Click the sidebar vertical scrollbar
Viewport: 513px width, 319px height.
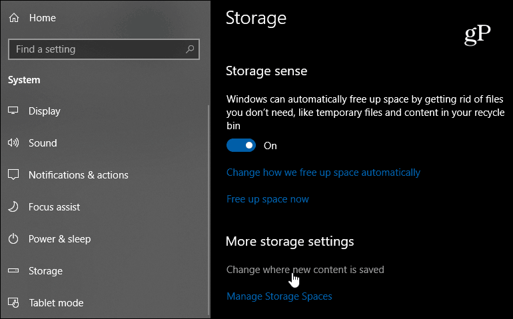[209, 209]
